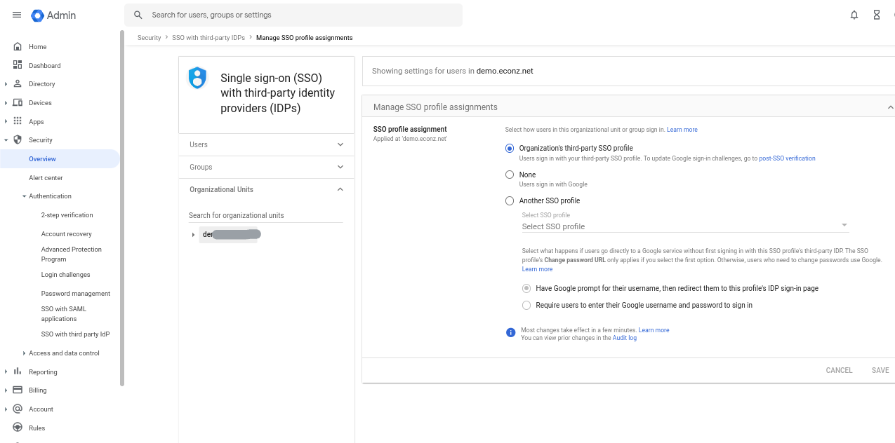Open 2-step verification menu item
The height and width of the screenshot is (443, 895).
click(67, 215)
